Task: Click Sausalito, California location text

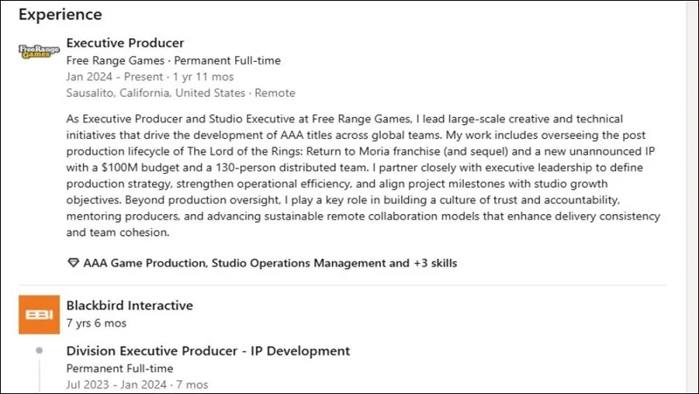Action: [157, 93]
